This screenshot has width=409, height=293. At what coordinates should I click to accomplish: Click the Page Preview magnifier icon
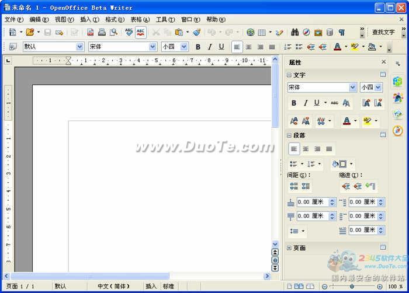114,32
